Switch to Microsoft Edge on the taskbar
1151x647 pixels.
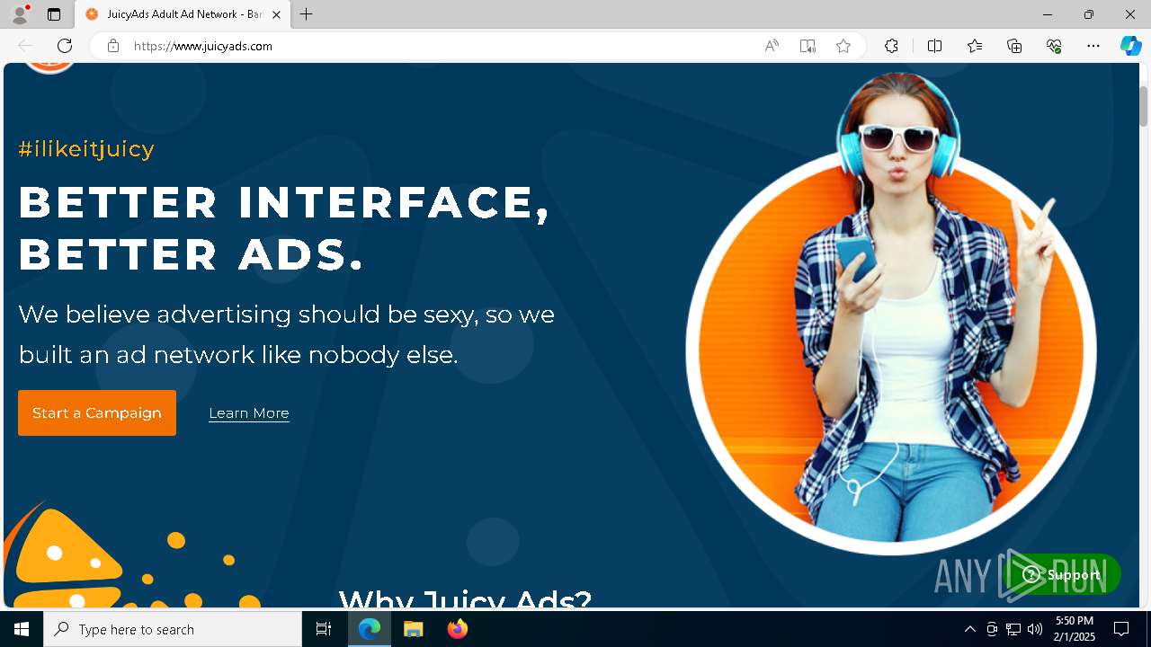pos(370,629)
